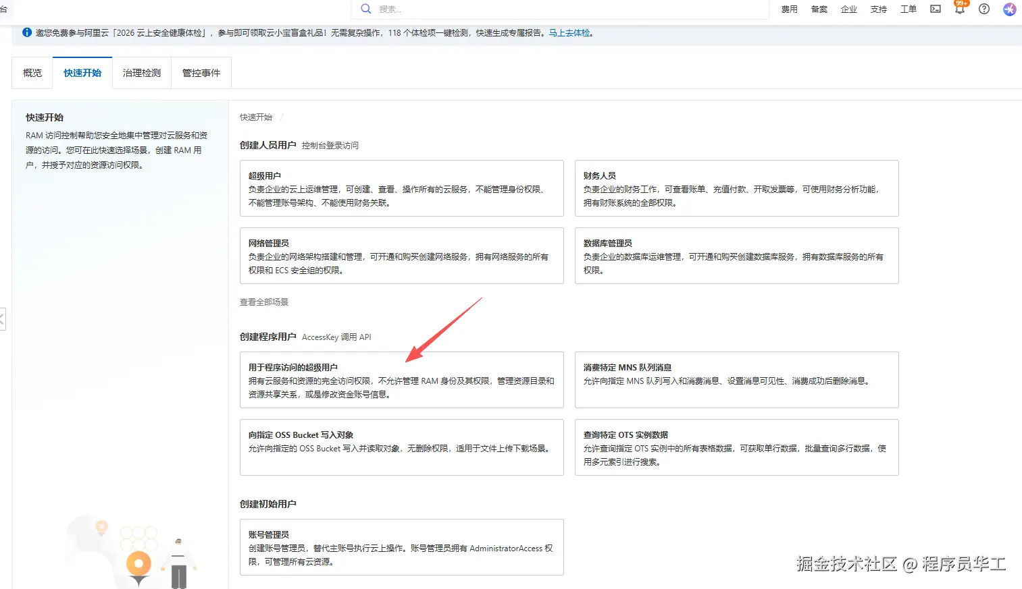Open the 支持 menu
This screenshot has width=1022, height=589.
(x=878, y=9)
